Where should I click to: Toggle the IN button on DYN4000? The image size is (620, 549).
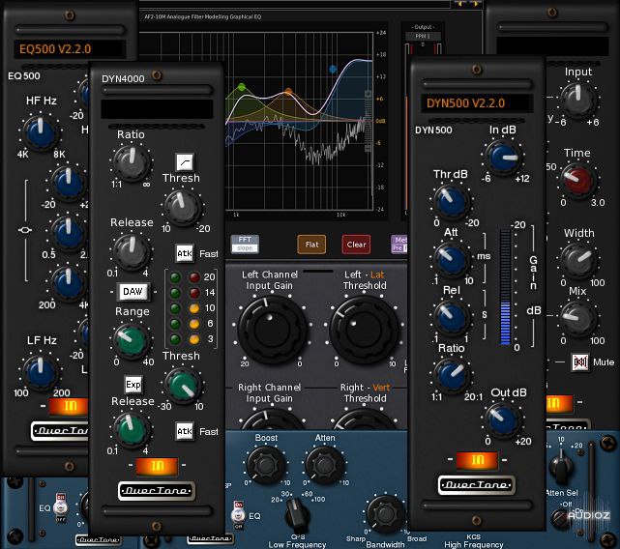(x=157, y=466)
